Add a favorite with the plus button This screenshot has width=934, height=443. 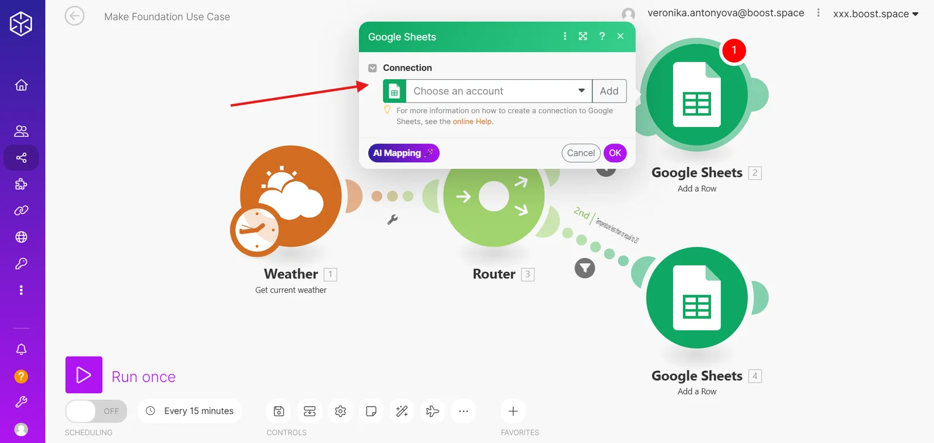pos(513,411)
